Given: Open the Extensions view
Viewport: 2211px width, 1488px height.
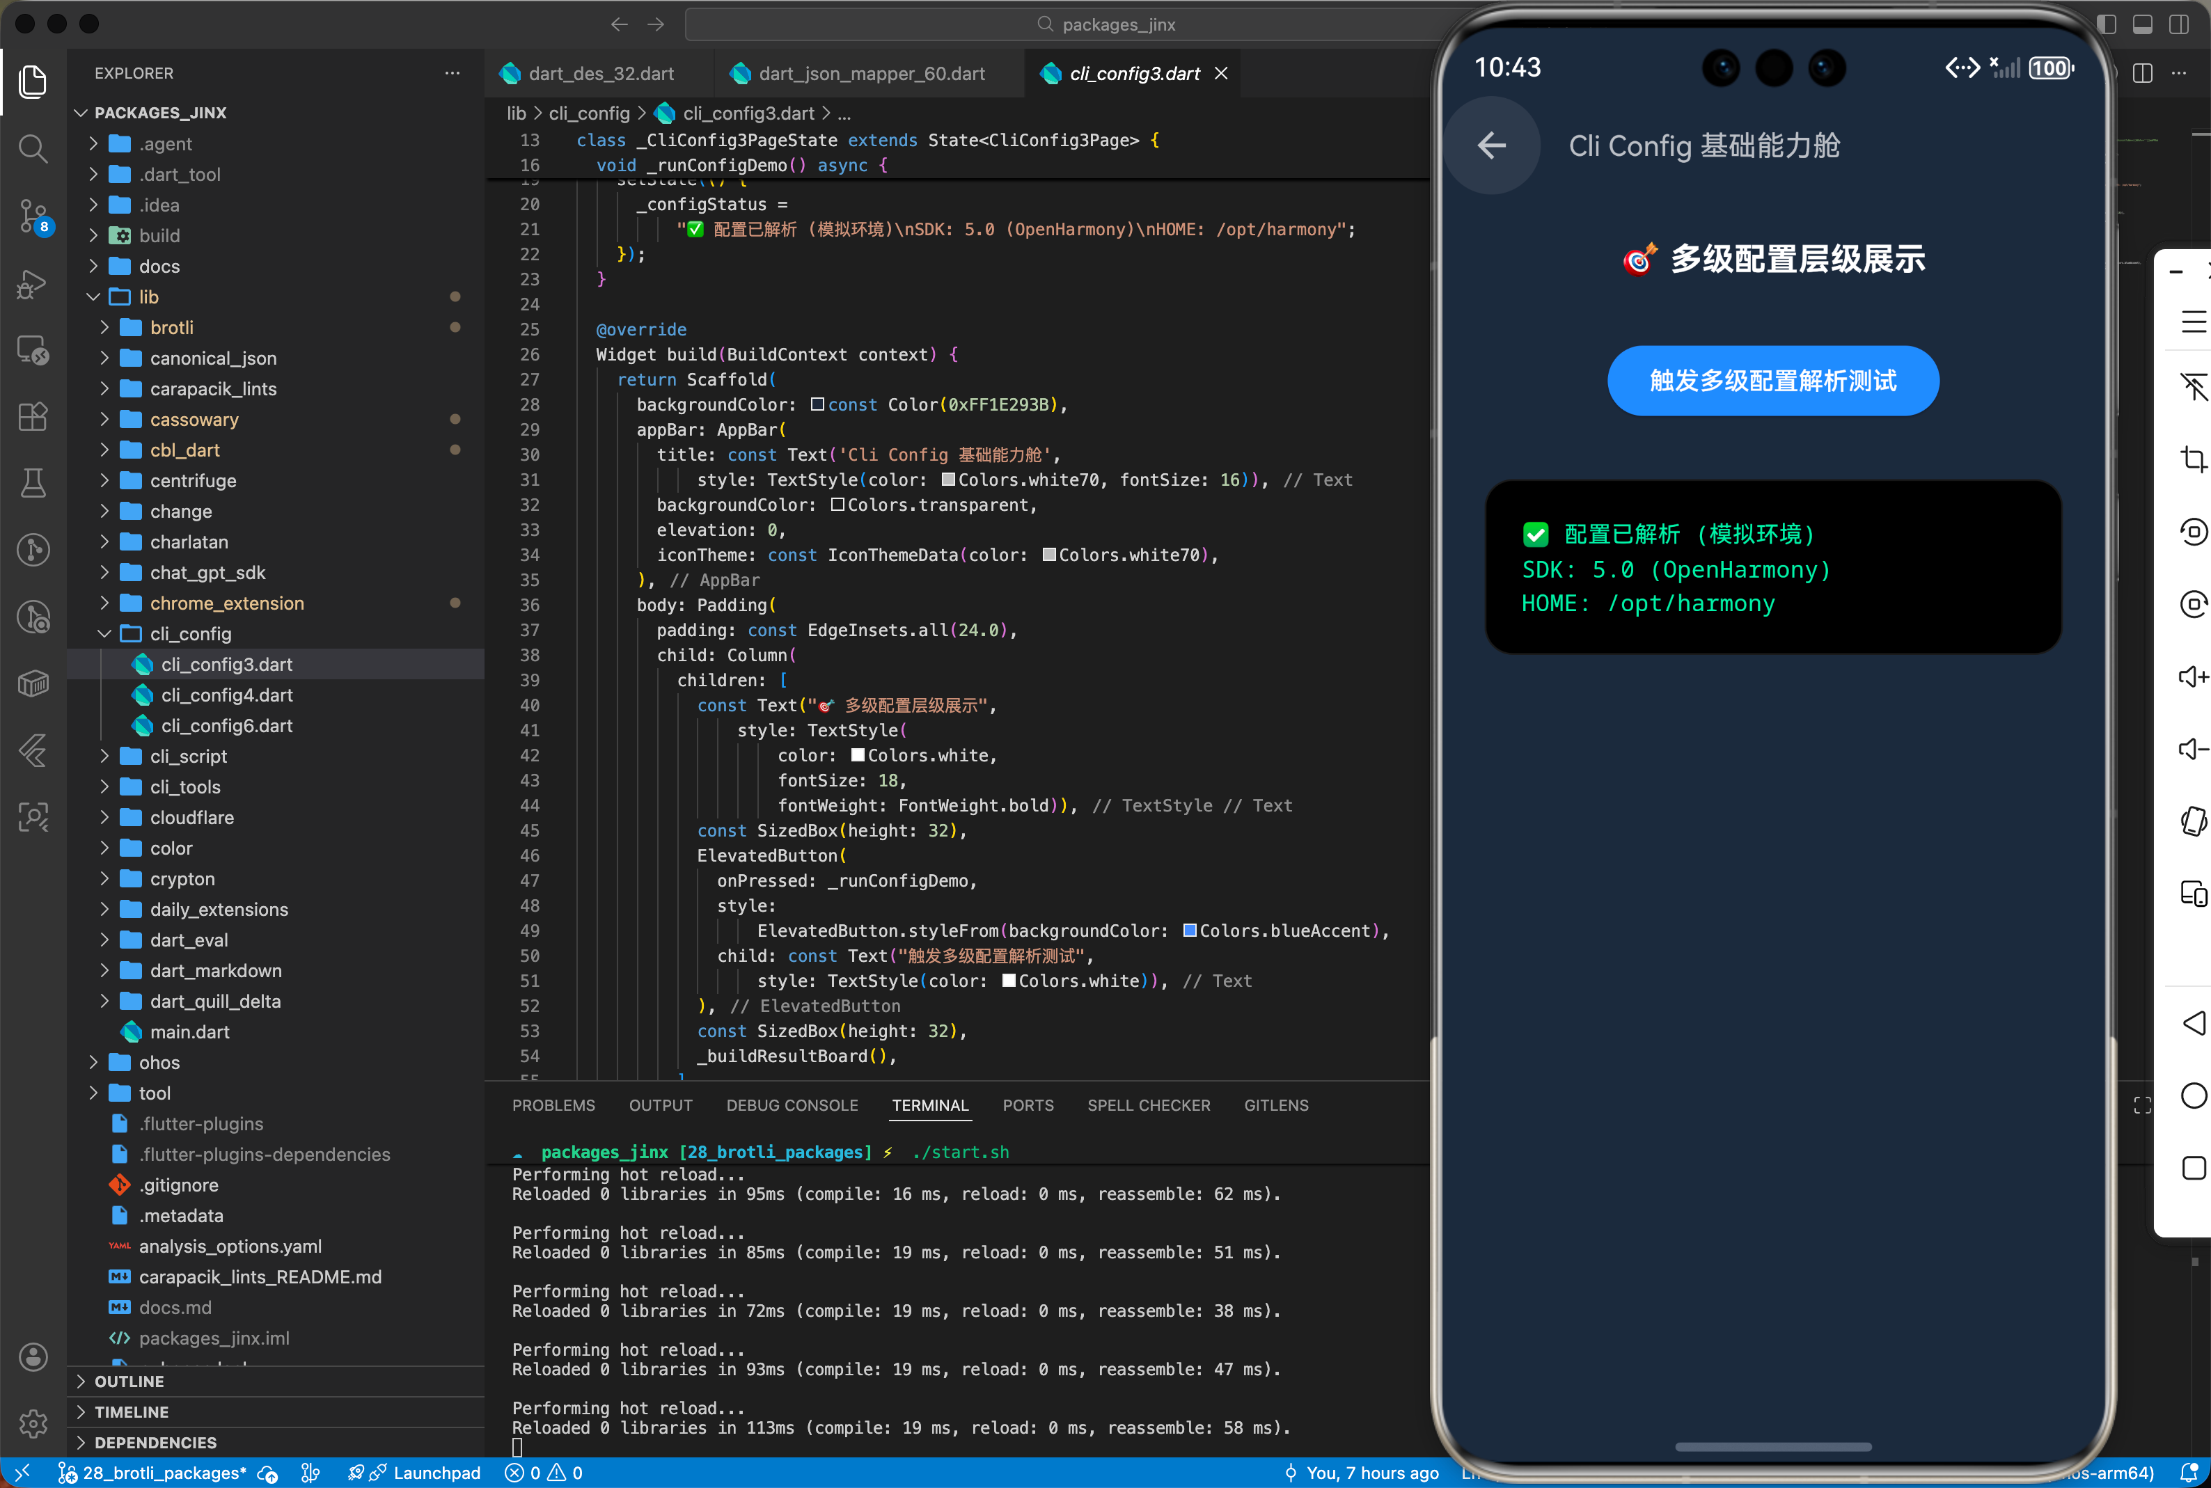Looking at the screenshot, I should [33, 417].
